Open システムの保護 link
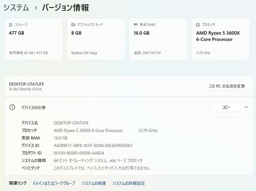 coord(93,183)
